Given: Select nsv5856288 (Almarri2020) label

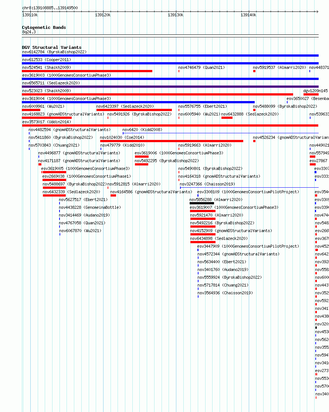Looking at the screenshot, I should click(216, 200).
